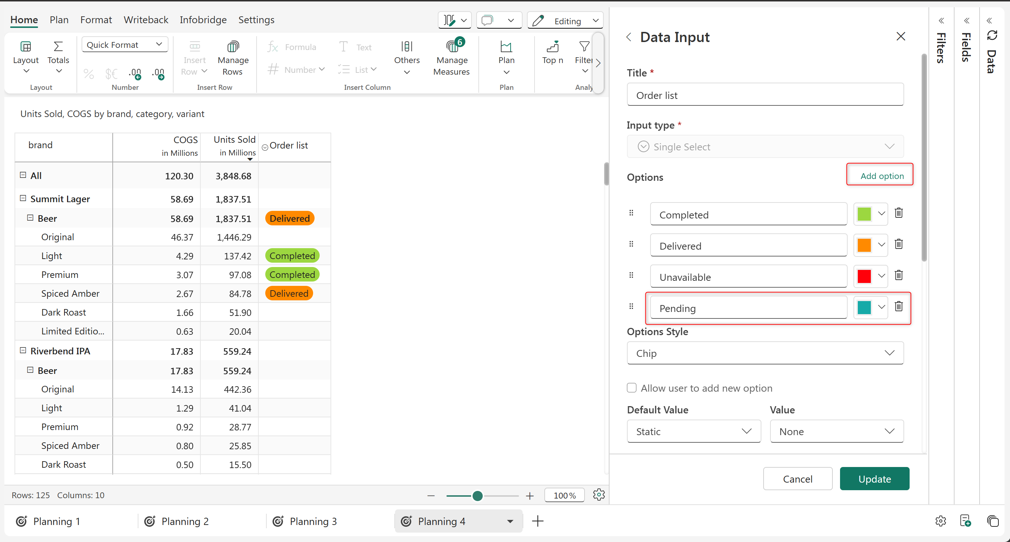
Task: Click the Update button
Action: click(x=874, y=479)
